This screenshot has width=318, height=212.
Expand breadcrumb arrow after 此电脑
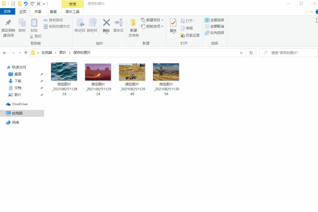pos(56,53)
